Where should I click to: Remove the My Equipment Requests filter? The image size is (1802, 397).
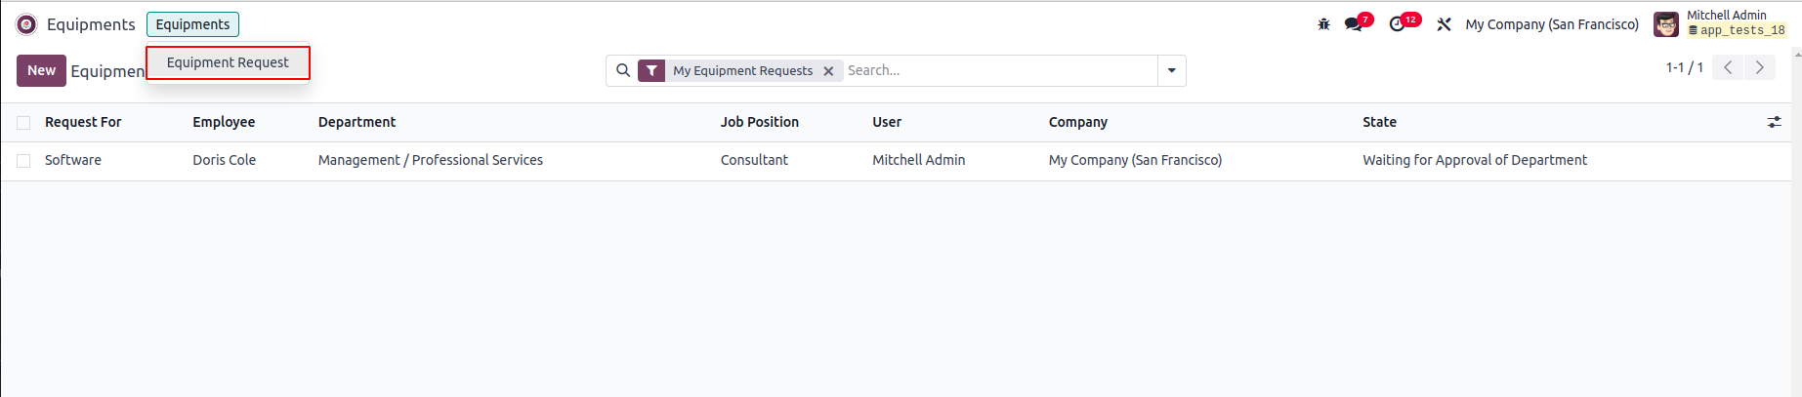coord(828,71)
